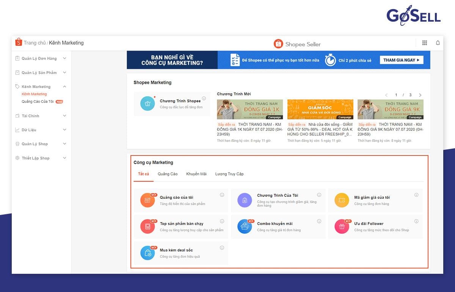Click the Quảng cáo của tôi orange icon
The width and height of the screenshot is (455, 292).
tap(147, 200)
